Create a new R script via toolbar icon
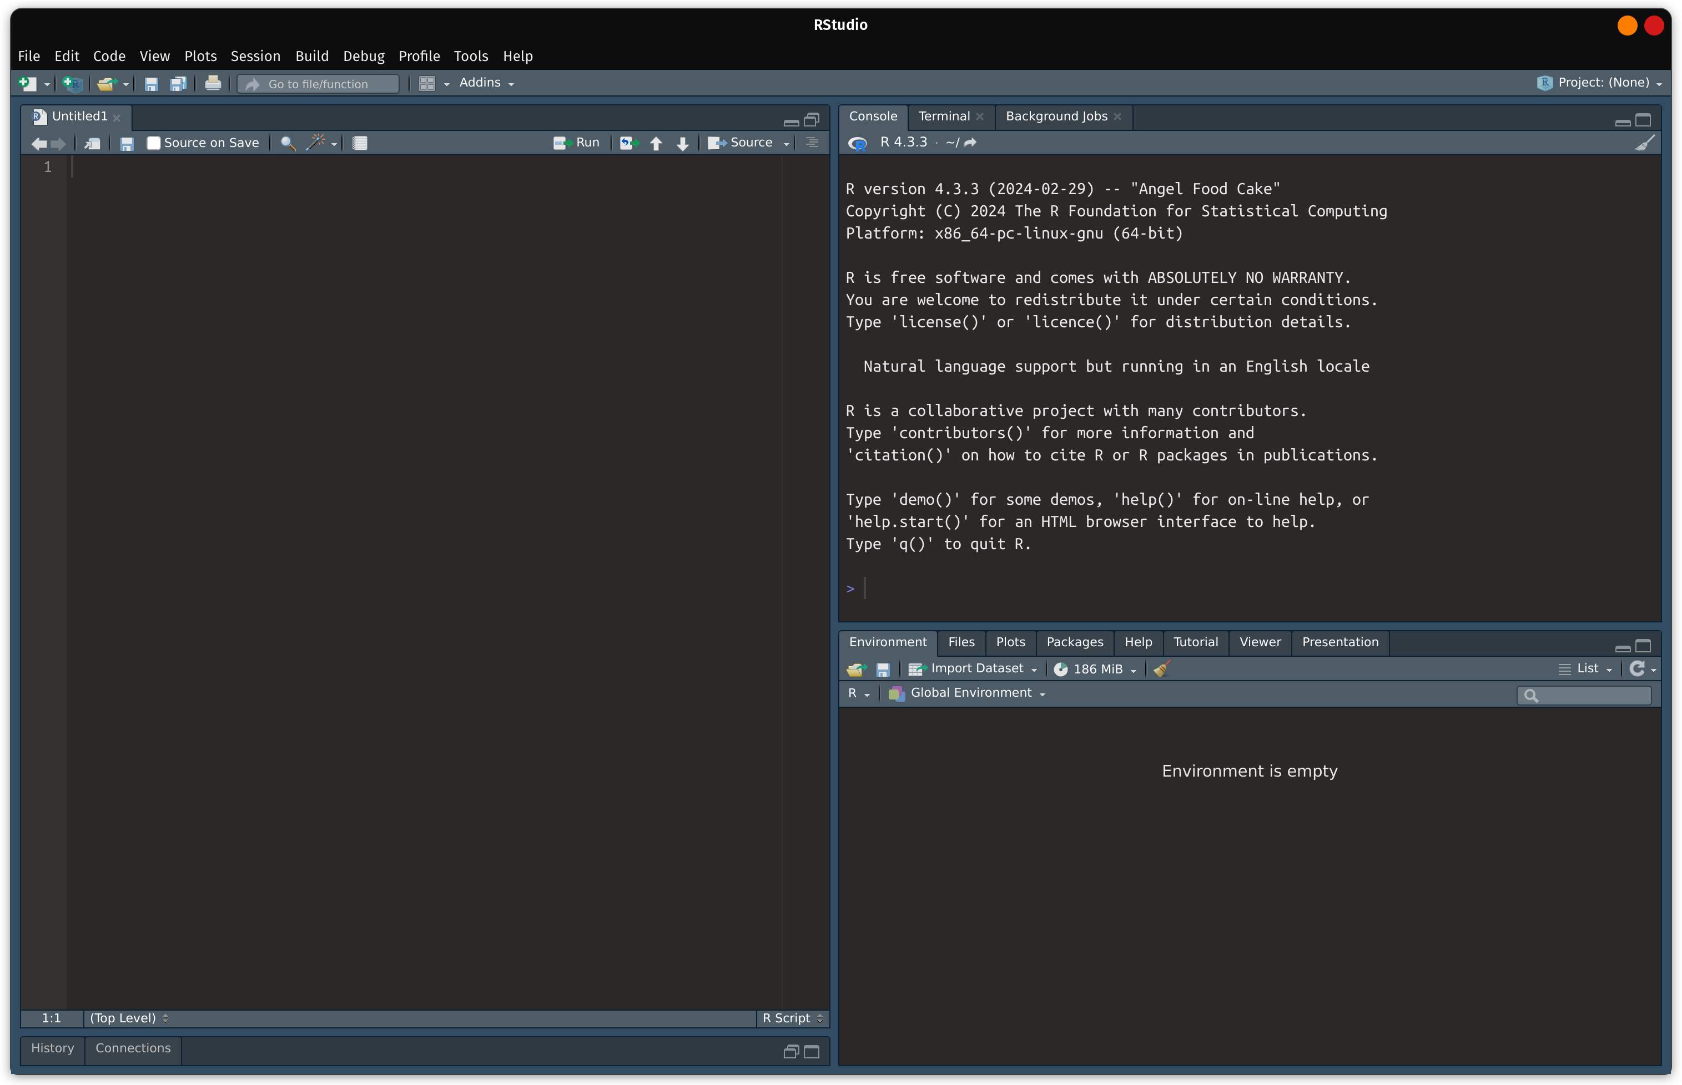This screenshot has height=1085, width=1682. pos(28,83)
